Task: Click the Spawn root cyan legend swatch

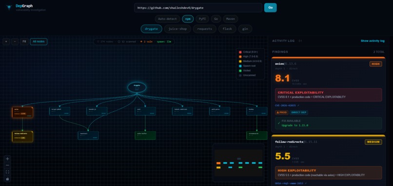Action: [240, 66]
